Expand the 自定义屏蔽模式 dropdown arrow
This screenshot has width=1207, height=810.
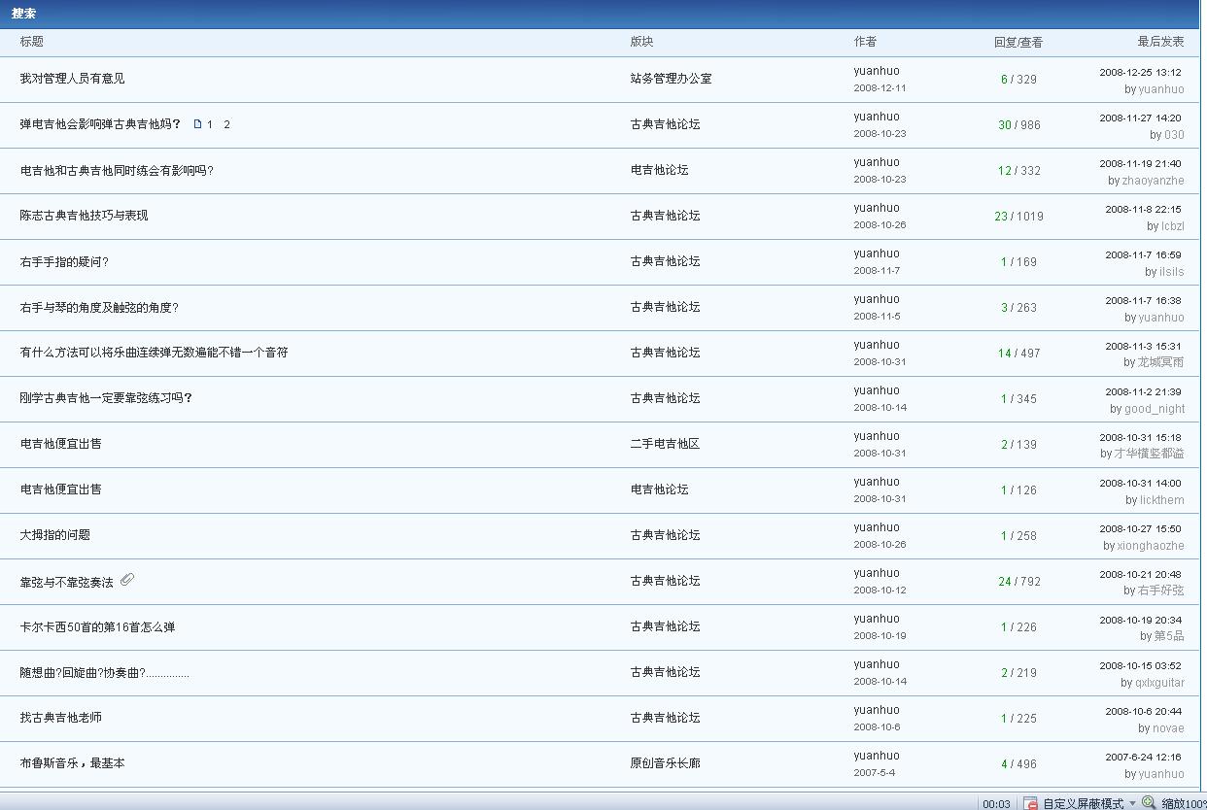tap(1132, 803)
